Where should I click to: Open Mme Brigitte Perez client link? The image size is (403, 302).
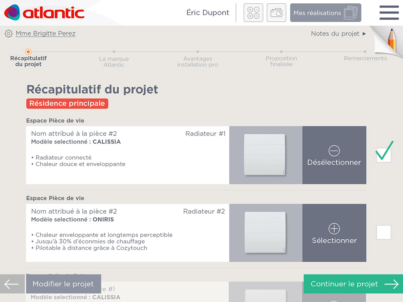point(46,34)
